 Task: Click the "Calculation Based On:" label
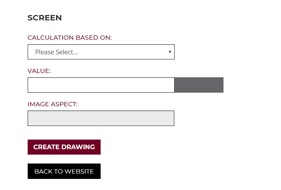[70, 38]
